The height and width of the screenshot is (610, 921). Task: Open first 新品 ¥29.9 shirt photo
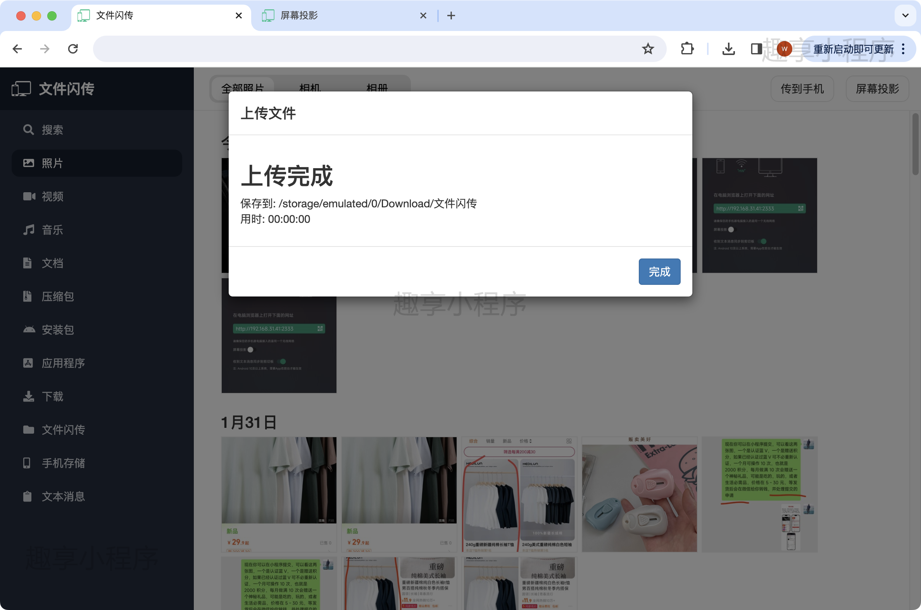pyautogui.click(x=279, y=494)
